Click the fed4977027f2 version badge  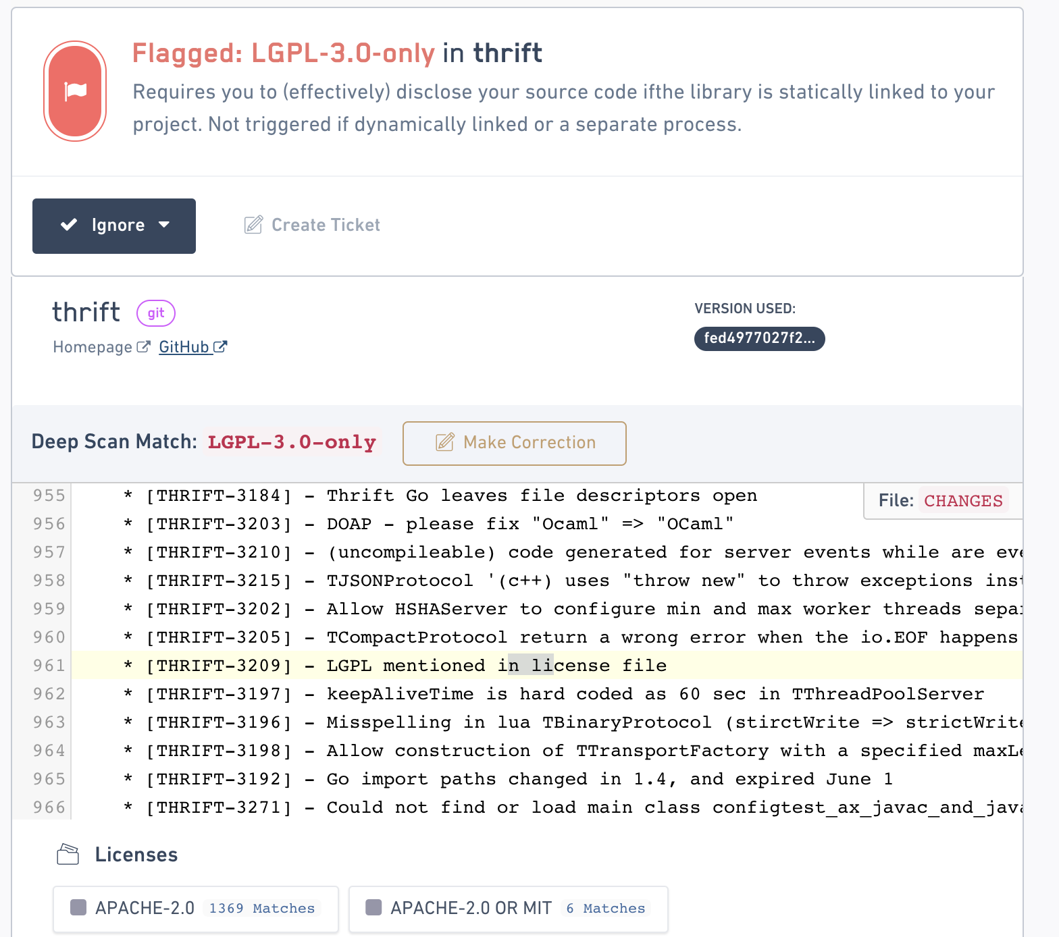[x=759, y=338]
